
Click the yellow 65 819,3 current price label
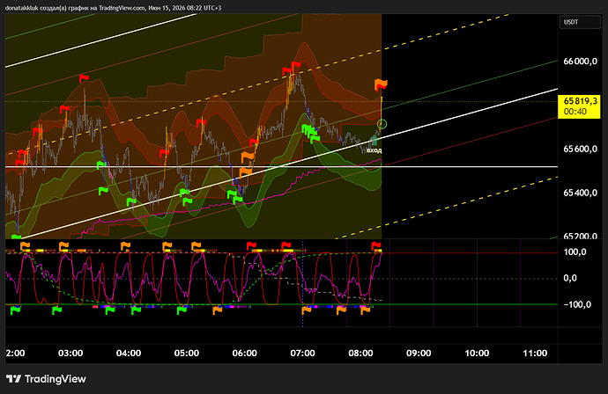point(580,106)
